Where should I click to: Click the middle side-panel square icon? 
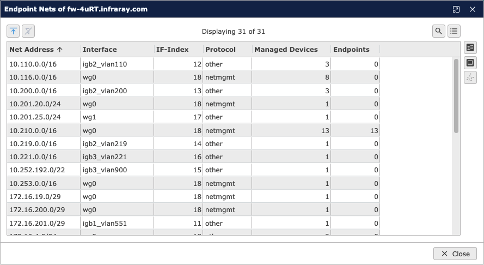pos(470,63)
